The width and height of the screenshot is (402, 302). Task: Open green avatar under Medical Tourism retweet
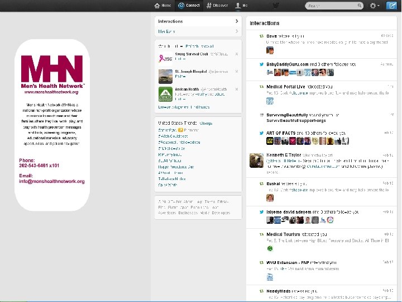(270, 248)
